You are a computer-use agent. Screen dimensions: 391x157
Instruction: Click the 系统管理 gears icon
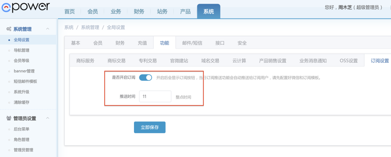9,29
